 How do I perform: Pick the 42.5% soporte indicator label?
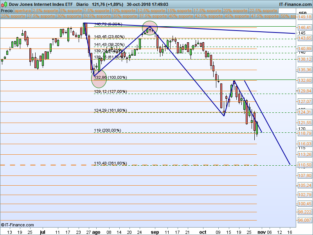(209, 16)
